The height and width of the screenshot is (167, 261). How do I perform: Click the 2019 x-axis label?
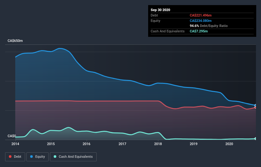tap(194, 144)
